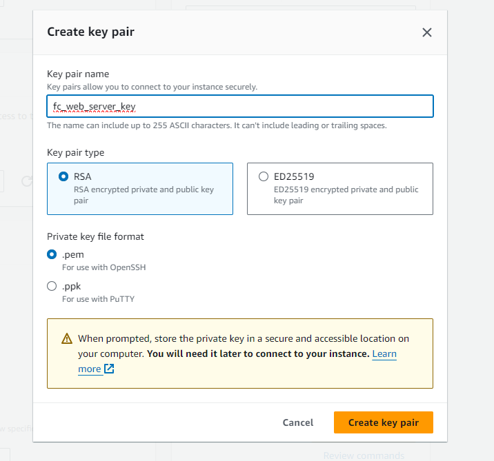
Task: Click the RSA encrypted key pair description
Action: [x=144, y=195]
